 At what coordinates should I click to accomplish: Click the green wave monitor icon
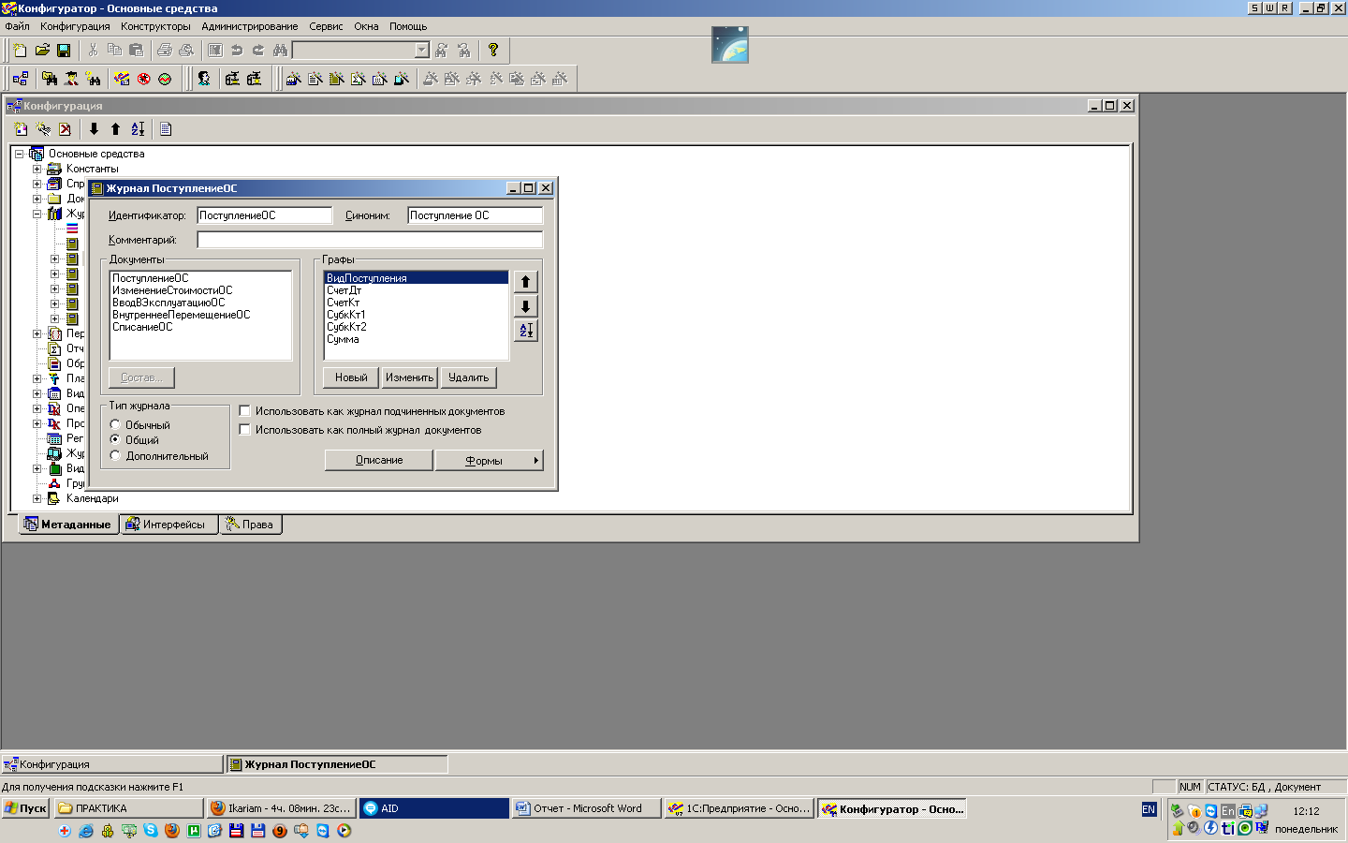(x=165, y=79)
